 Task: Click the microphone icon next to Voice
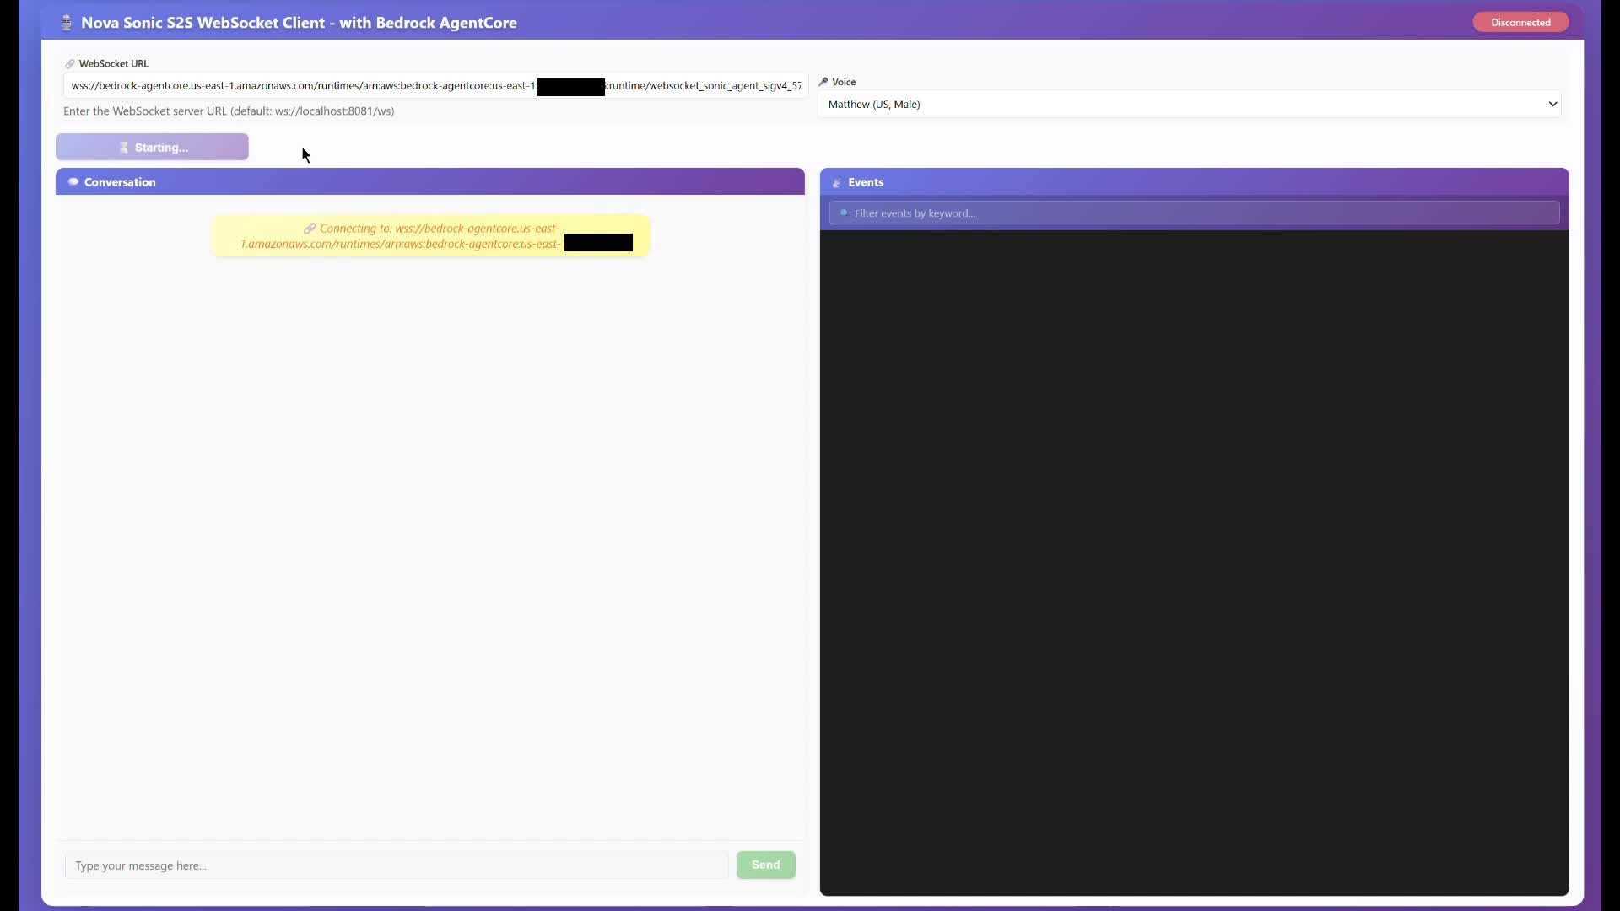tap(823, 82)
